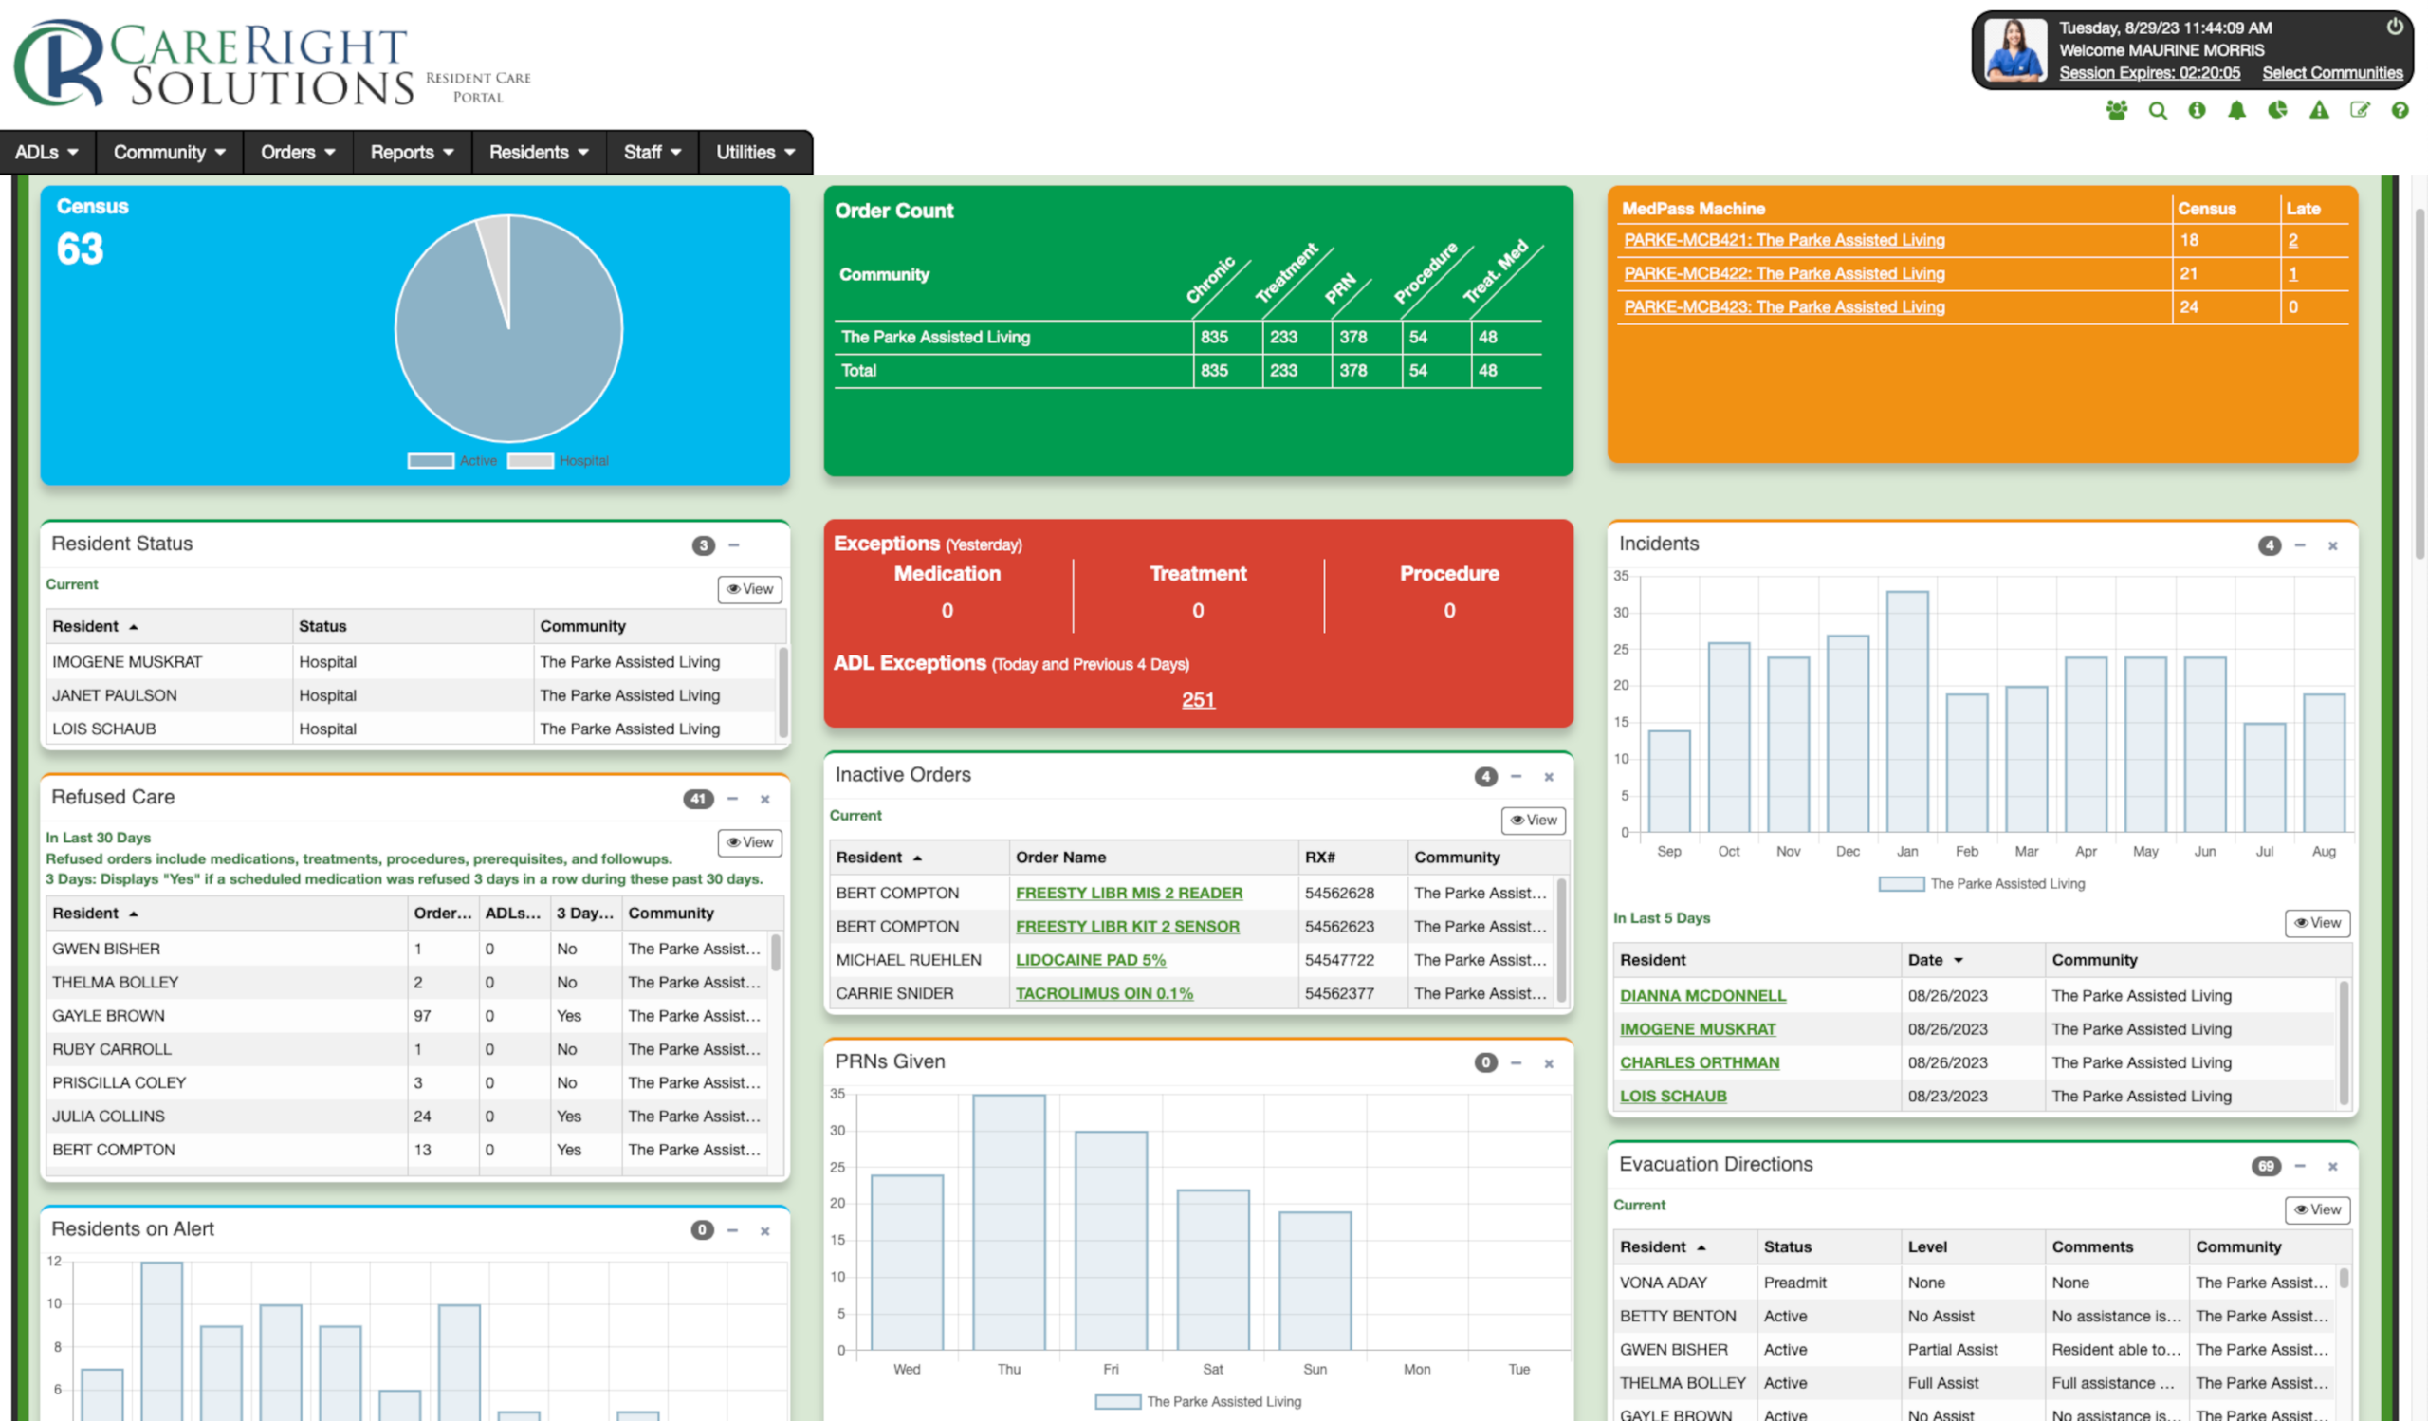Open the Reports menu
The width and height of the screenshot is (2428, 1421).
[x=412, y=152]
